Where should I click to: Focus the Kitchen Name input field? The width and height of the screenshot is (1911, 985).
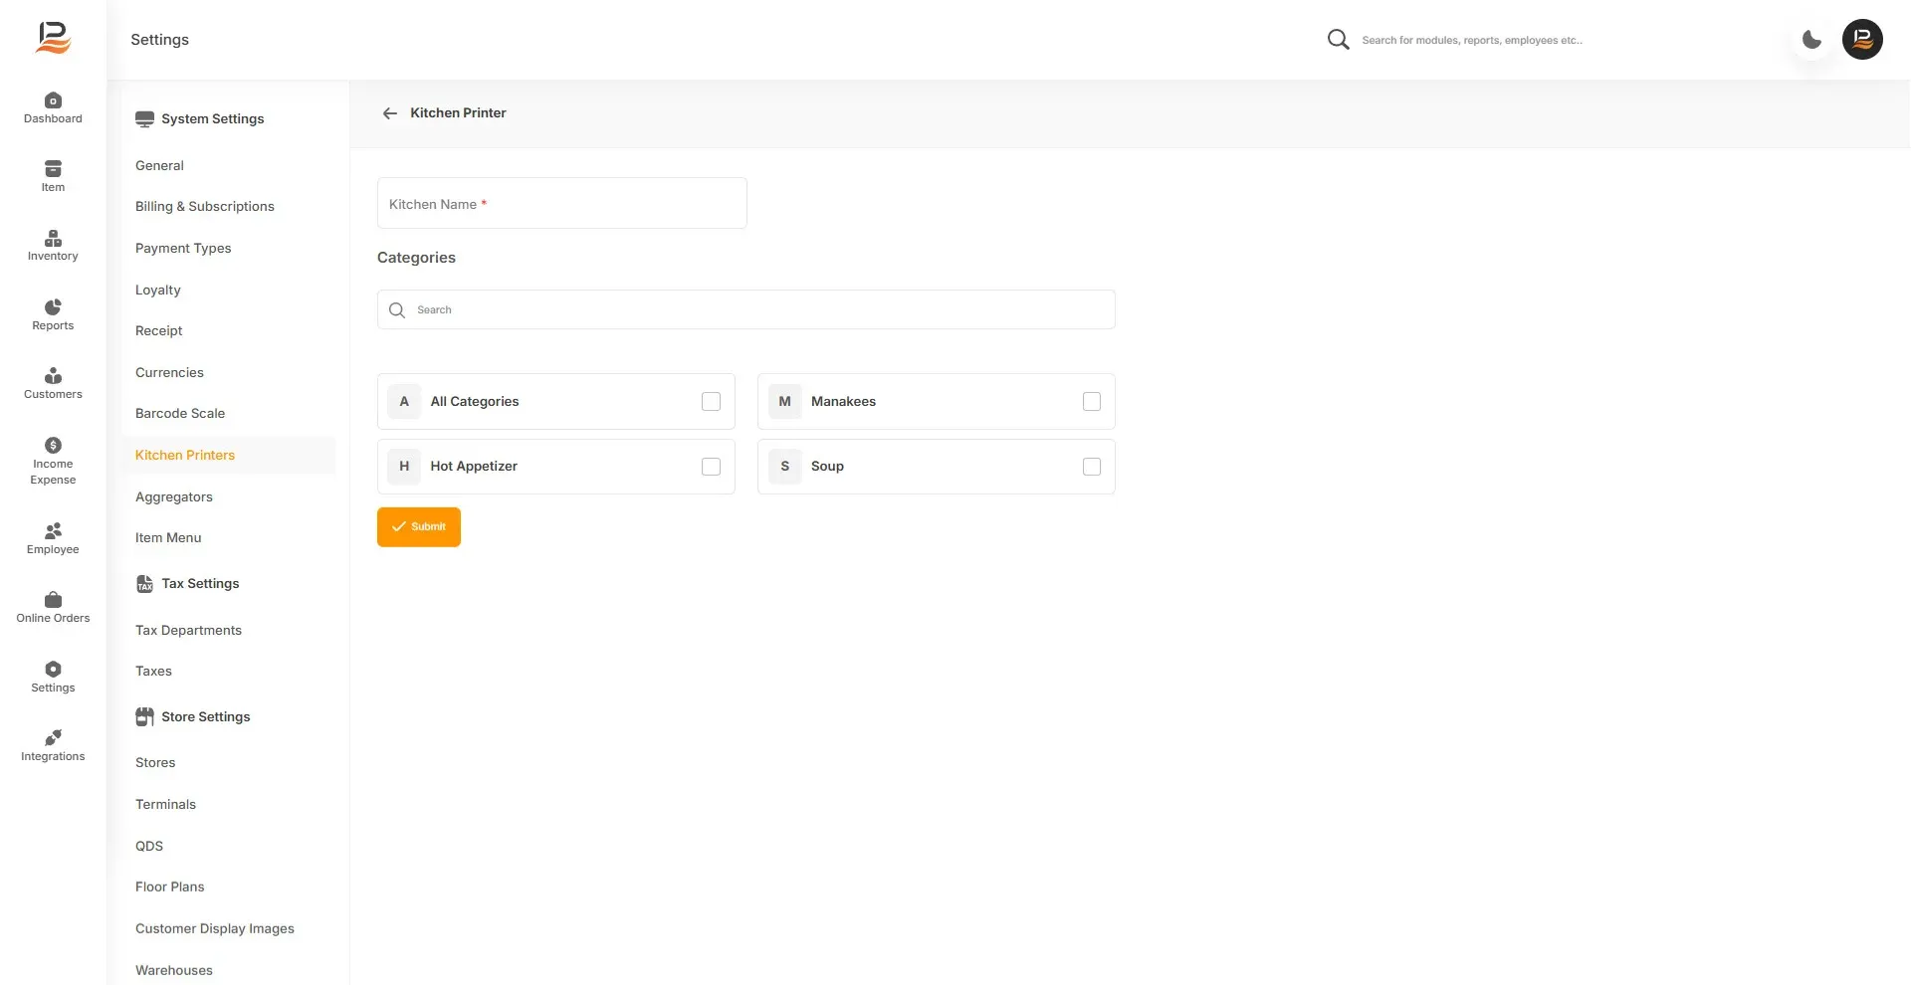click(x=562, y=203)
